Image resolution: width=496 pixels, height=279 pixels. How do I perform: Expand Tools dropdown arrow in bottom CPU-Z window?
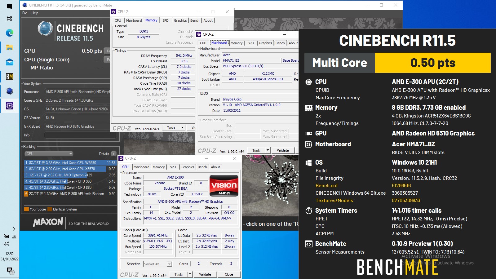pos(190,274)
